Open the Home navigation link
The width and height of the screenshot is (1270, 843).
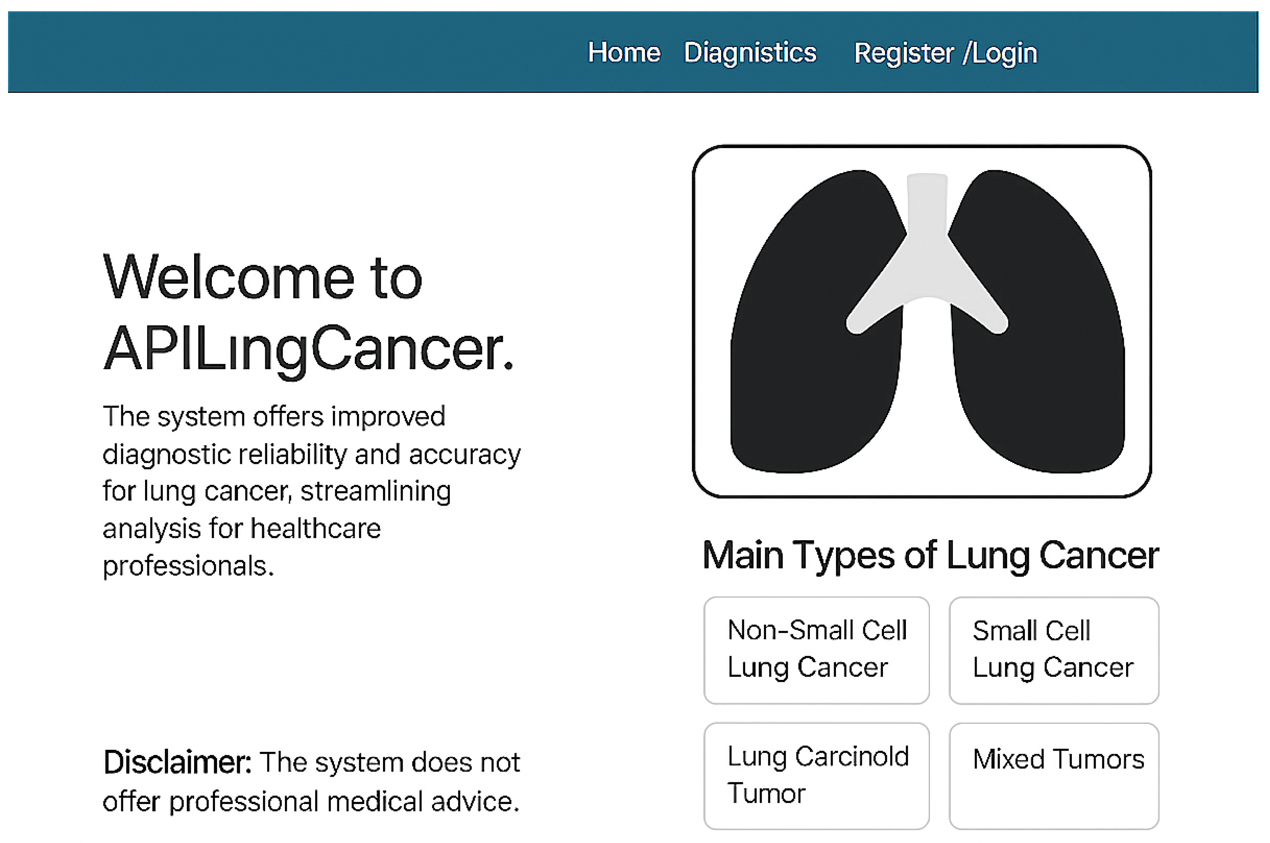[x=623, y=53]
